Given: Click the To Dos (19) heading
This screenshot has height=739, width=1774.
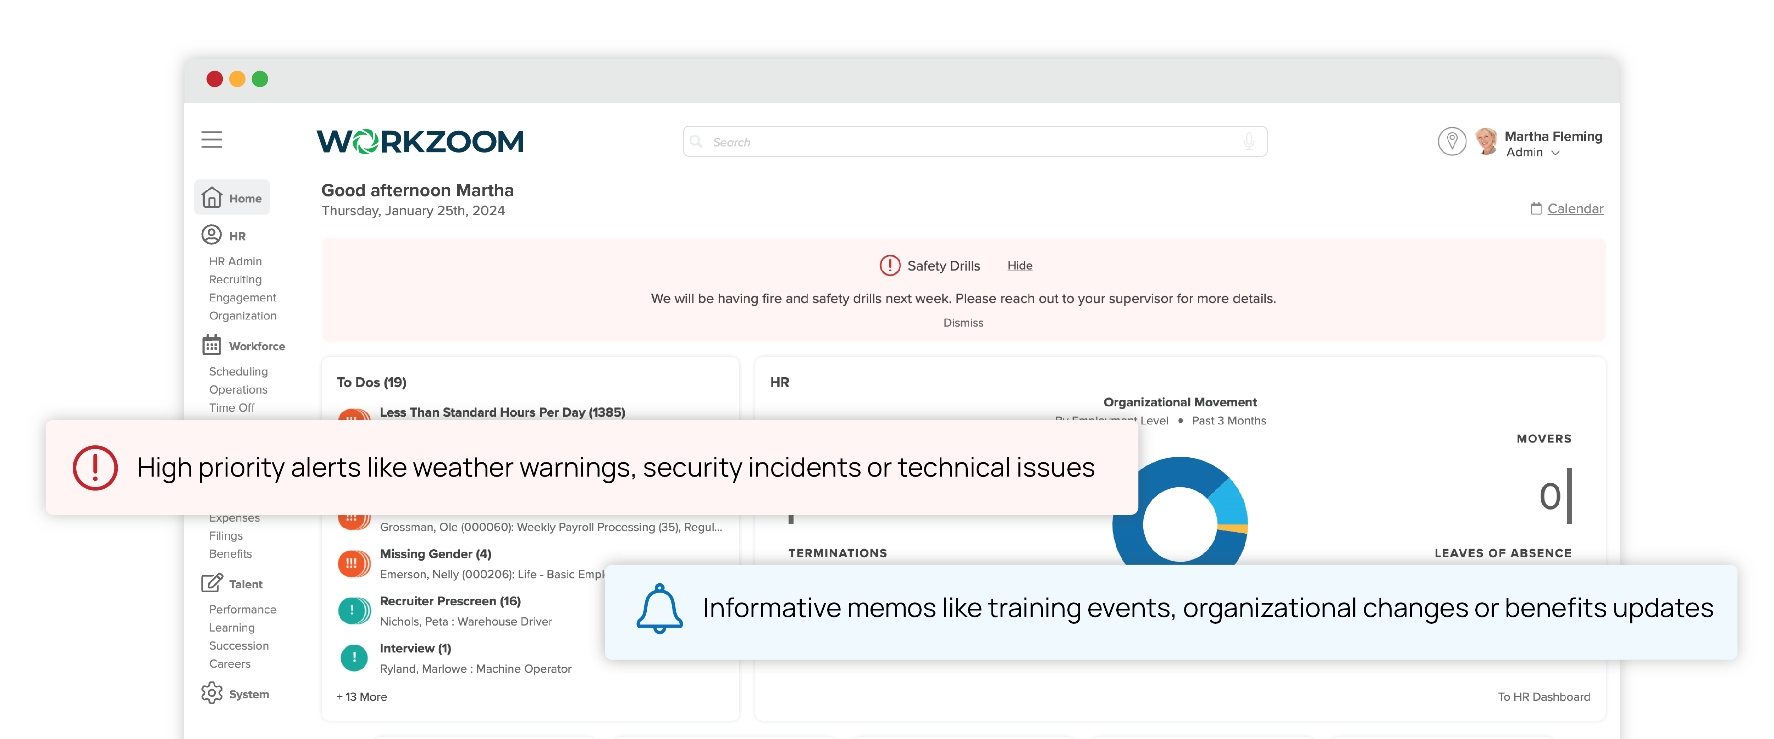Looking at the screenshot, I should [371, 382].
